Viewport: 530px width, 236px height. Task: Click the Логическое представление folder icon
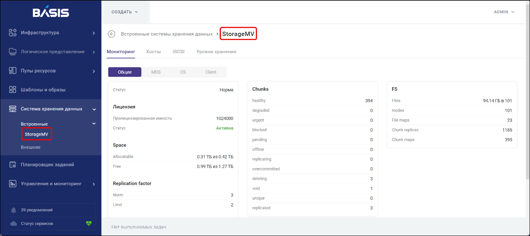[12, 52]
